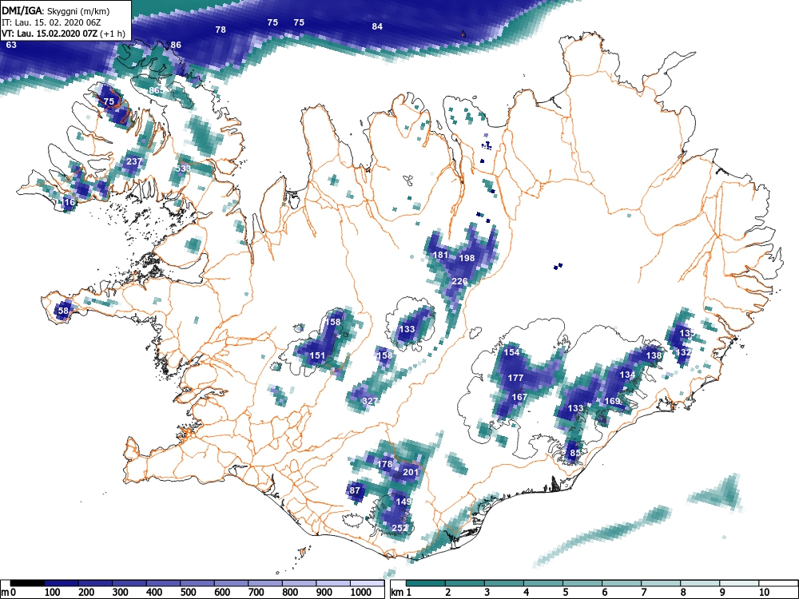Click the visibility value 226

pos(459,281)
